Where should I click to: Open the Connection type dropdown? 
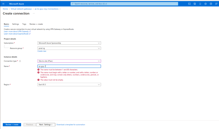[x=69, y=61]
